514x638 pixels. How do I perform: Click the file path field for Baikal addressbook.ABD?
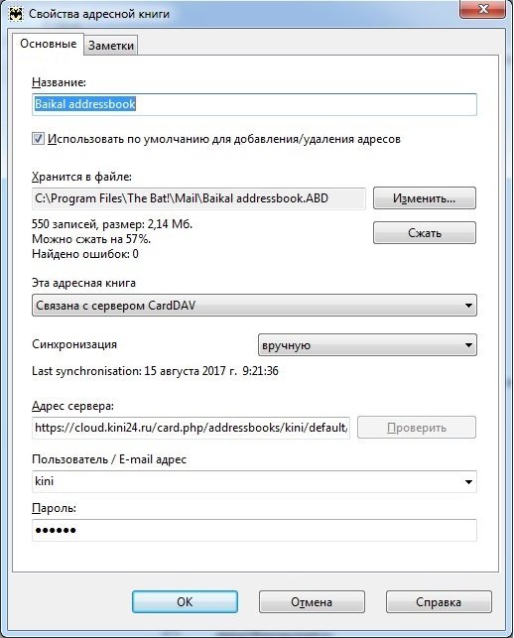pos(198,198)
